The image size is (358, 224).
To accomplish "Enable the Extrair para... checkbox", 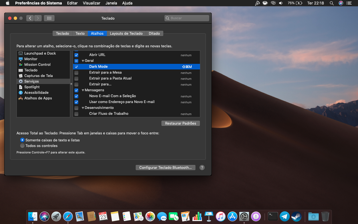I will (x=76, y=84).
